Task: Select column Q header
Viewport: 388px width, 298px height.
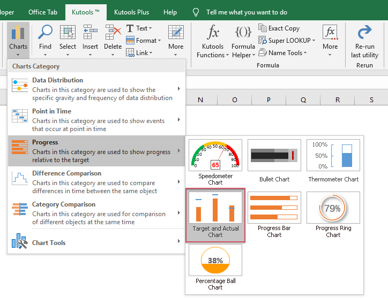Action: tap(303, 100)
